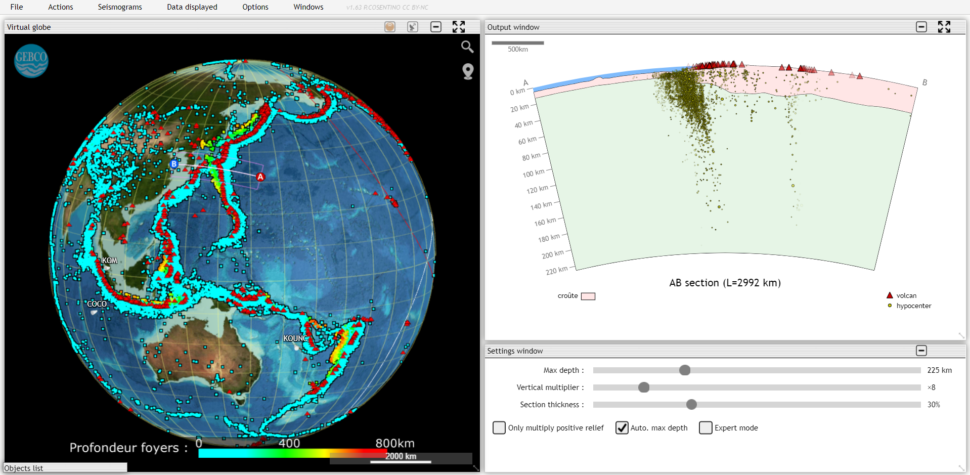Click the location pin icon on the globe
The height and width of the screenshot is (475, 970).
(x=468, y=71)
